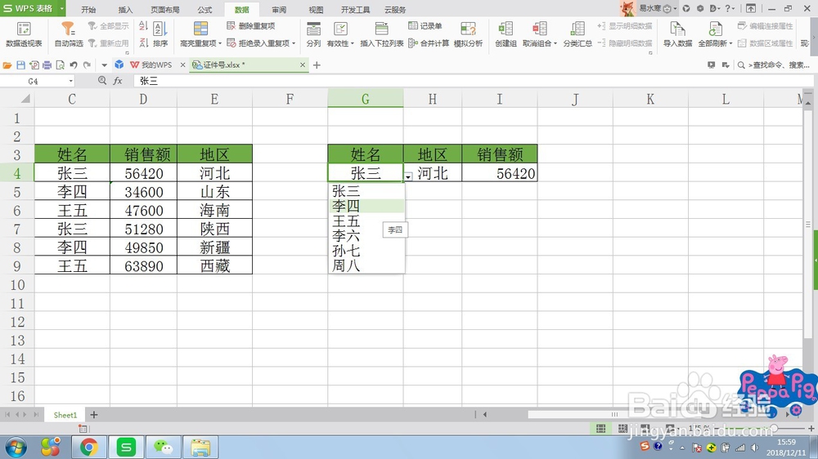Open the 审阅 ribbon tab

pos(279,9)
